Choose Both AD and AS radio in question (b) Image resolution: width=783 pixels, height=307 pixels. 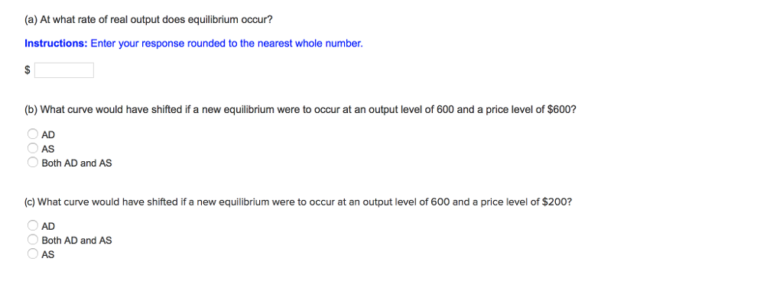[x=33, y=163]
